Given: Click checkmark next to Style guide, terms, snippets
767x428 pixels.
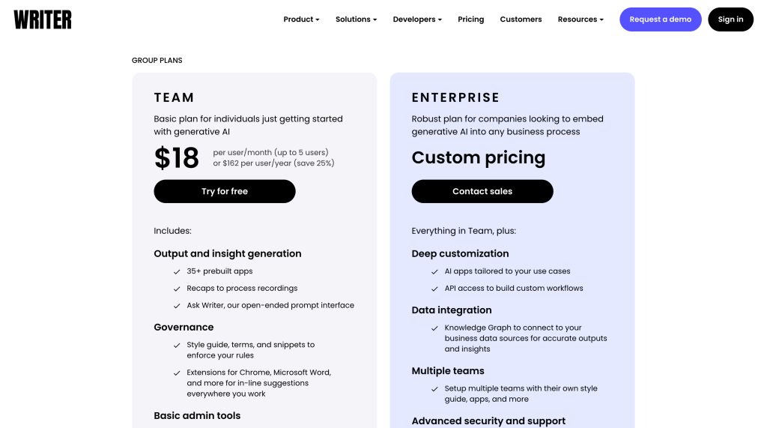Looking at the screenshot, I should tap(177, 346).
